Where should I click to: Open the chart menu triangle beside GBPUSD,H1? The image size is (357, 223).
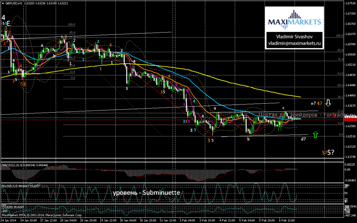click(x=3, y=3)
